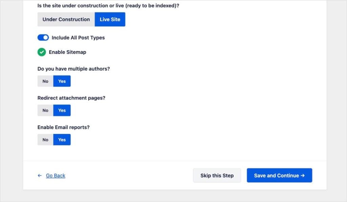347x202 pixels.
Task: Click the green Enable Sitemap checkmark icon
Action: [41, 52]
